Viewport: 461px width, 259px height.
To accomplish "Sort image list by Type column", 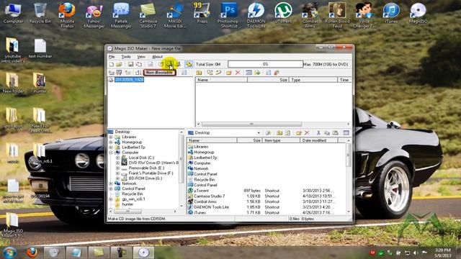I will point(313,80).
